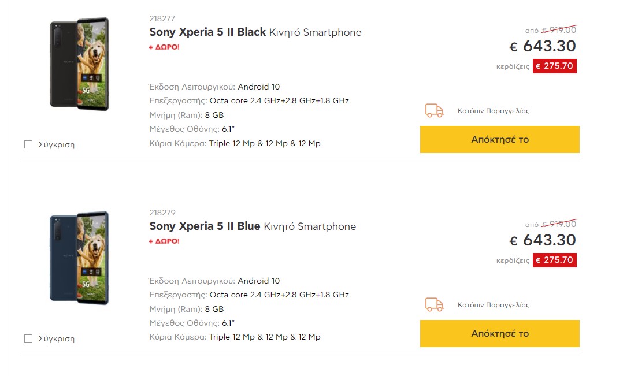
Task: Click product code 218279
Action: click(162, 213)
